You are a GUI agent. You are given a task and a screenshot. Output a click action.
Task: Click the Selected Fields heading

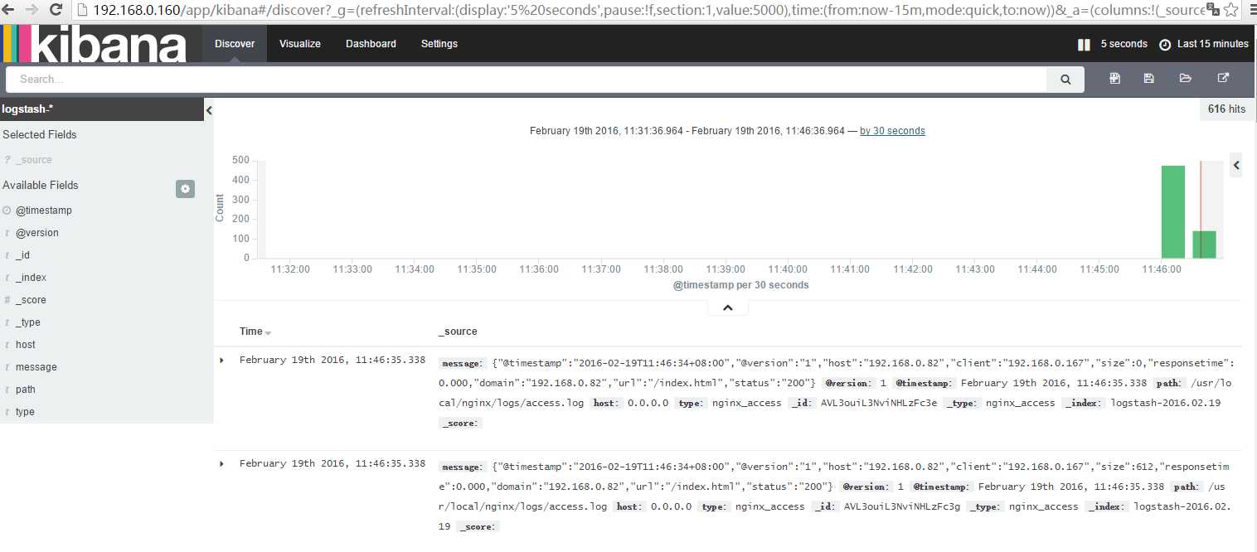tap(40, 134)
